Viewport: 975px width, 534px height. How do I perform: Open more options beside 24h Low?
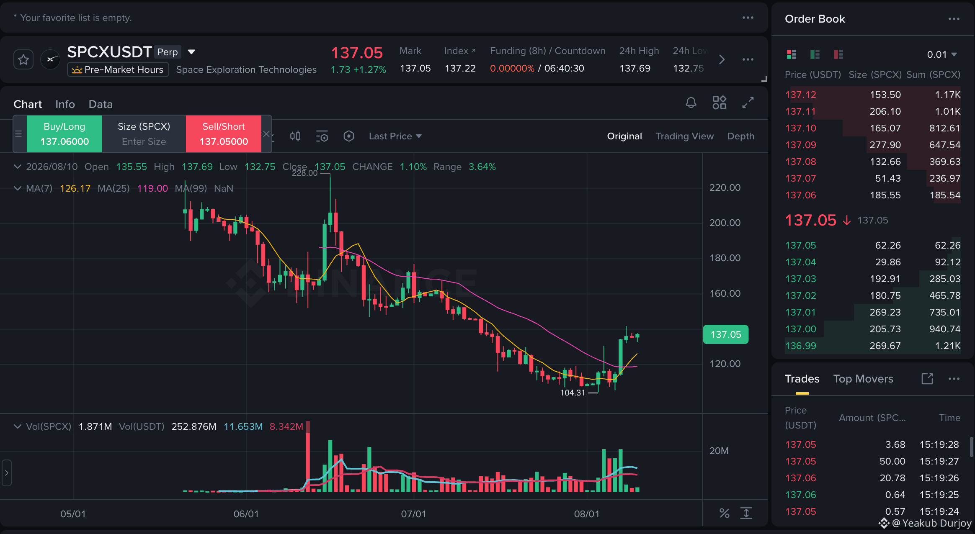[x=748, y=59]
